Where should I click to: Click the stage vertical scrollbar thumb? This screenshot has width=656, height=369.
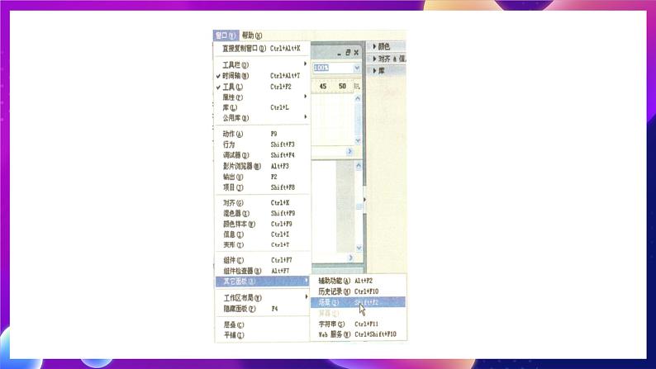[359, 206]
